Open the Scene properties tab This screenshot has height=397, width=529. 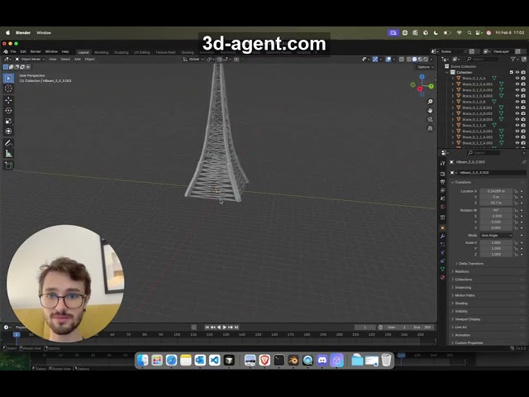pyautogui.click(x=443, y=198)
